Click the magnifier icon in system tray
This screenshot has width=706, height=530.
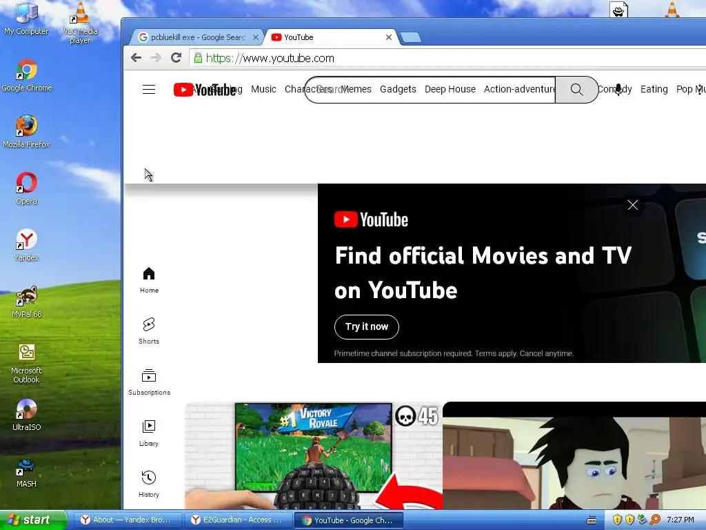655,520
